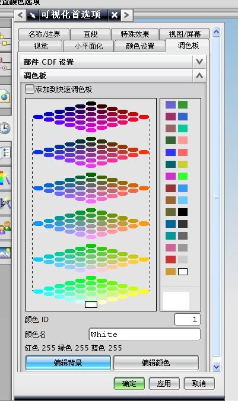Pick the yellow-olive quick palette swatch
The image size is (238, 401).
(x=183, y=164)
